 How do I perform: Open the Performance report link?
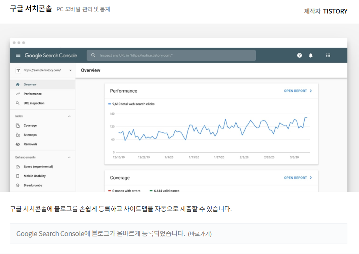pyautogui.click(x=298, y=91)
